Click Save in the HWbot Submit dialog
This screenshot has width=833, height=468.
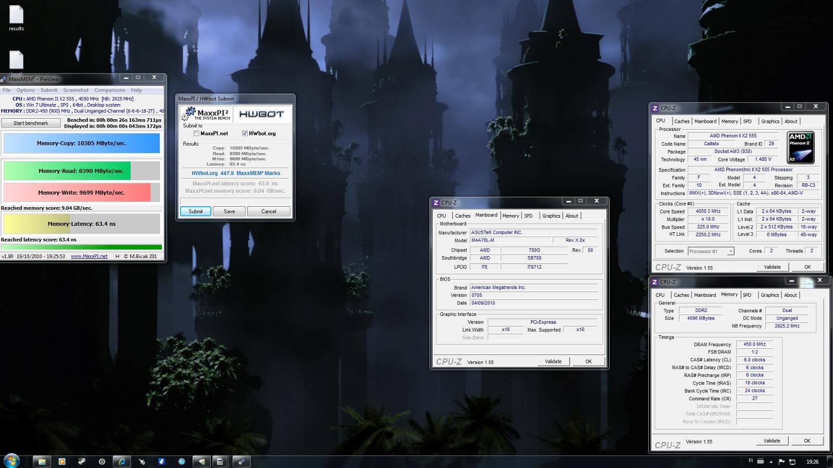coord(230,211)
